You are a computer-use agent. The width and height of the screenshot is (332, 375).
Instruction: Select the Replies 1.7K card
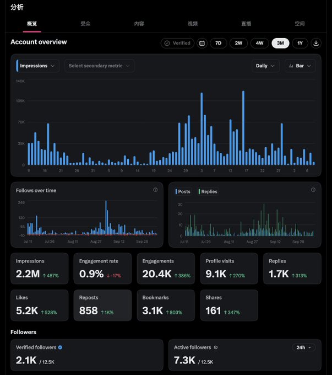(292, 269)
